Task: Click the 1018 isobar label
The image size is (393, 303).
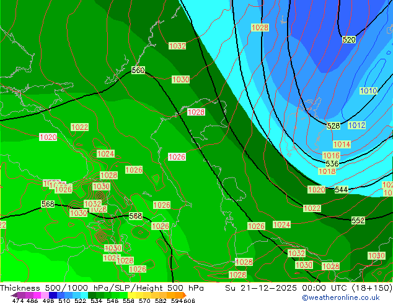Action: 327,171
